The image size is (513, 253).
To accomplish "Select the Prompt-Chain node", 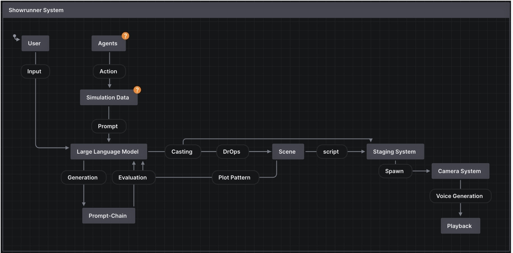I will point(108,216).
